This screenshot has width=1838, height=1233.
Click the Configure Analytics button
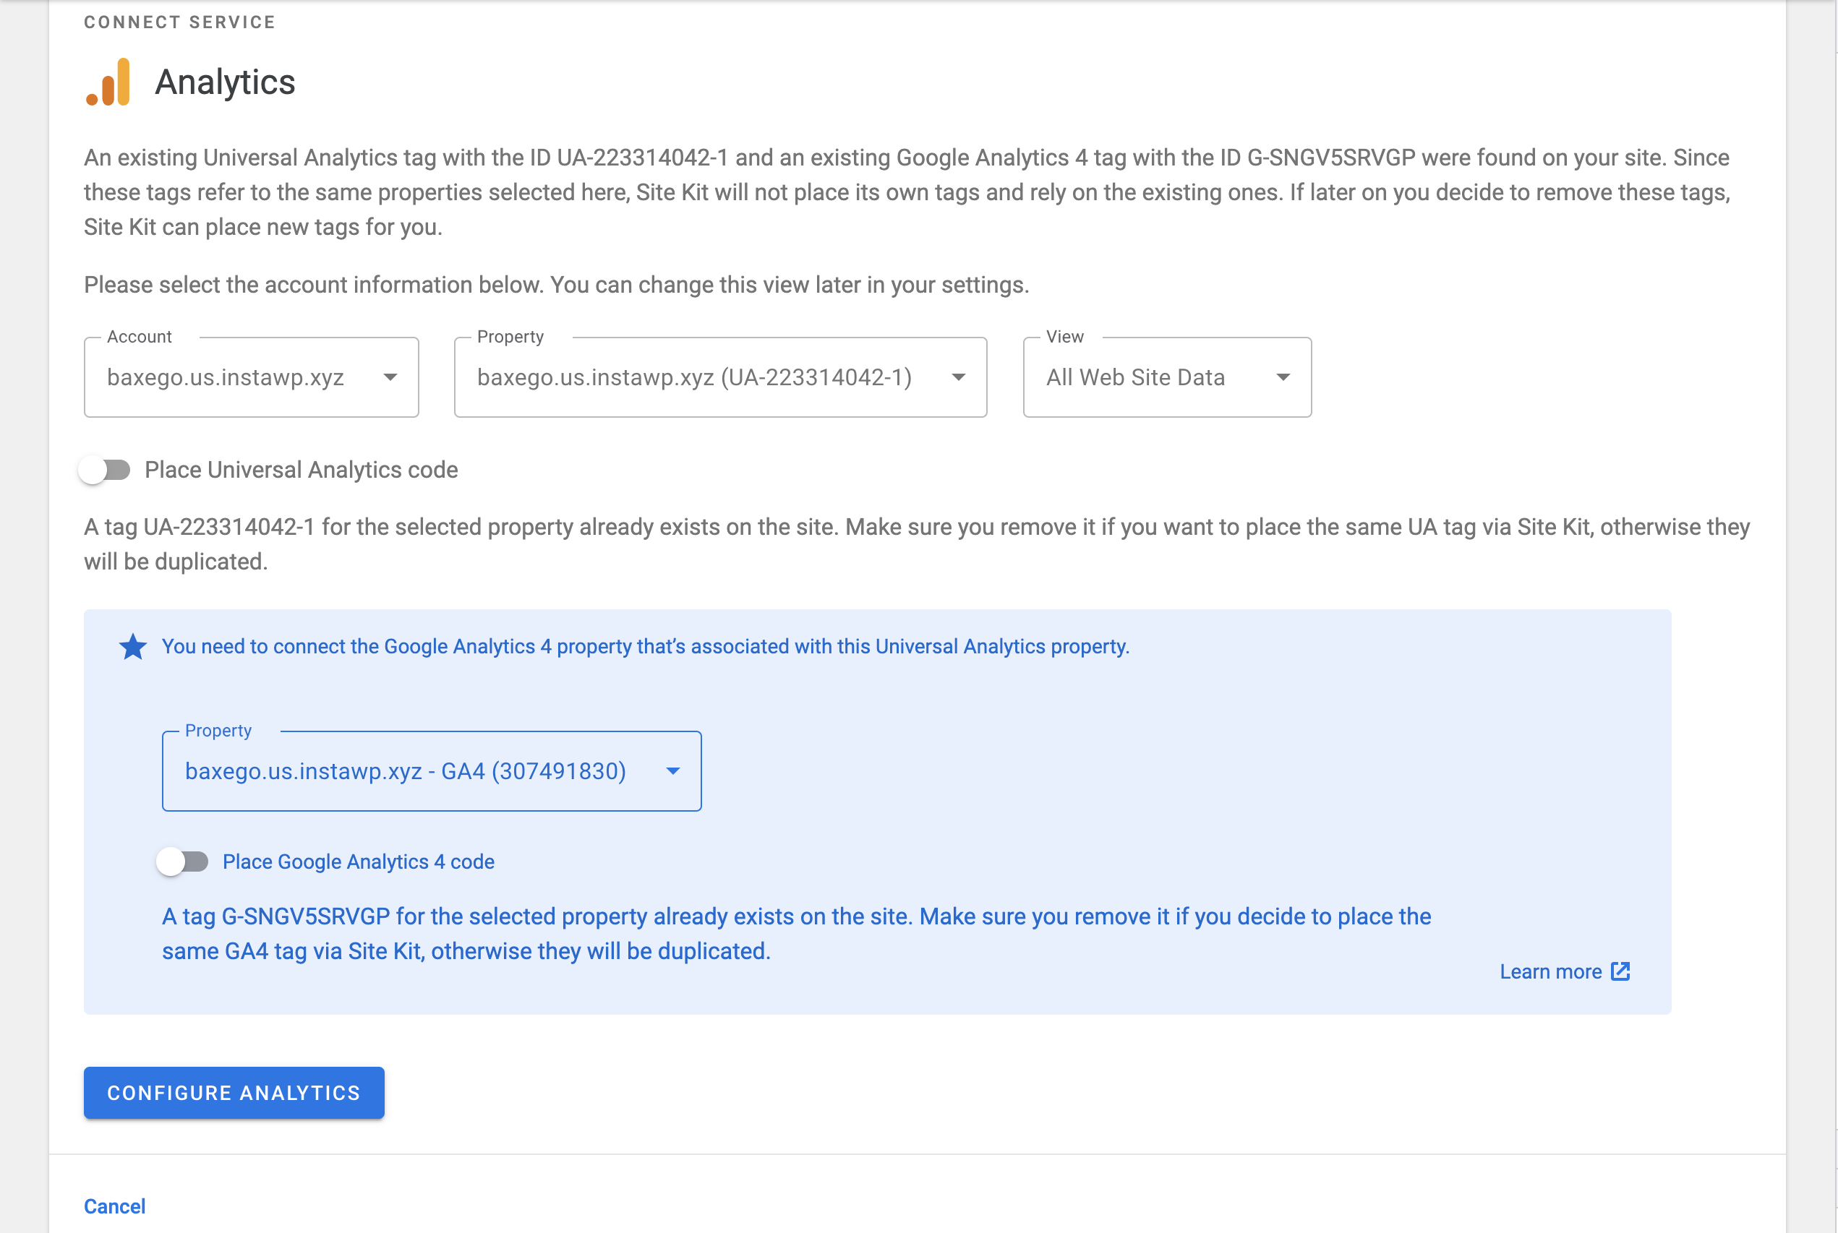coord(234,1093)
